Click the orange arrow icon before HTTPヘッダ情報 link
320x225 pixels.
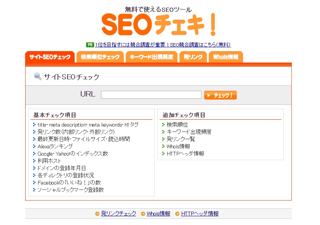click(177, 214)
